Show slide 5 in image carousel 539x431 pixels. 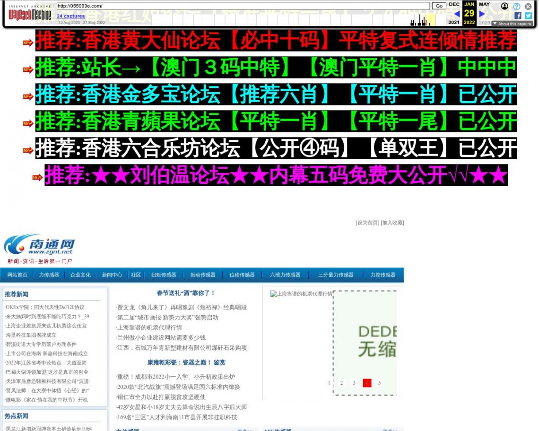tap(380, 383)
